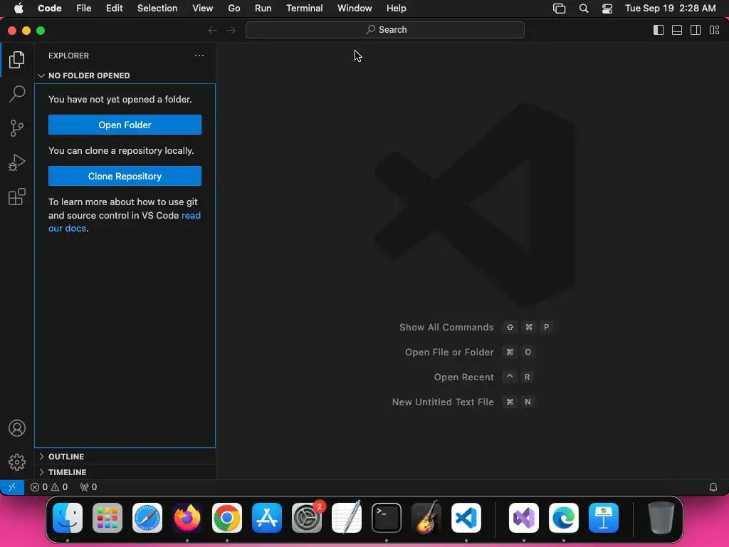Viewport: 729px width, 547px height.
Task: Open App Store from the Dock
Action: 267,518
